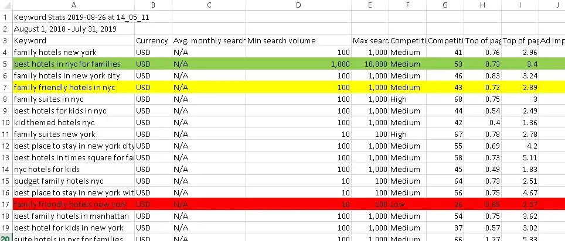Select yellow cell 'family friendly hotels in nyc'
The width and height of the screenshot is (565, 241).
tap(73, 87)
